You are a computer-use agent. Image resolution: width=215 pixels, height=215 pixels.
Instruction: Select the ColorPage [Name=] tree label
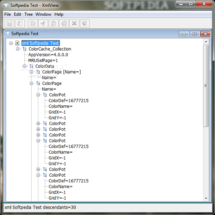point(62,72)
